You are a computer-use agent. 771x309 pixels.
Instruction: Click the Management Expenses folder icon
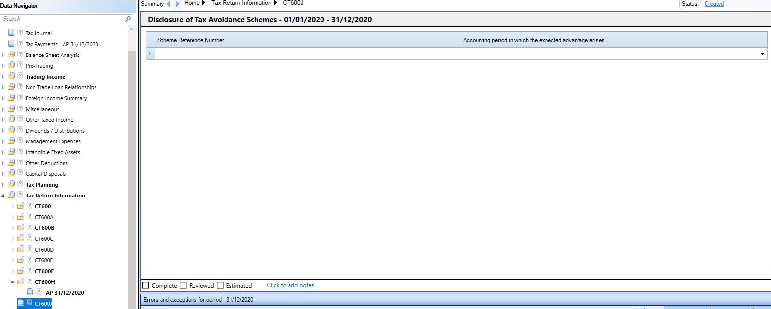11,141
